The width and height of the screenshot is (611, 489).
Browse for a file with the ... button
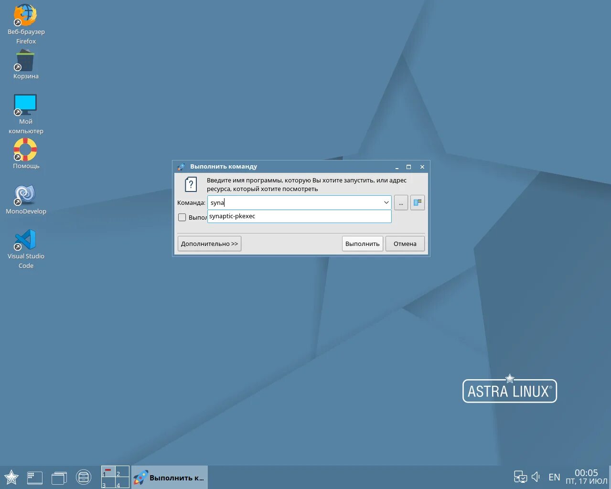401,202
